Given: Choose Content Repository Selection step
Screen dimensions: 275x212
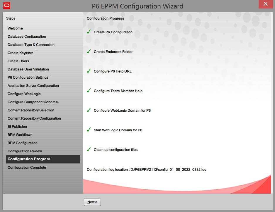Looking at the screenshot, I should pyautogui.click(x=31, y=110).
